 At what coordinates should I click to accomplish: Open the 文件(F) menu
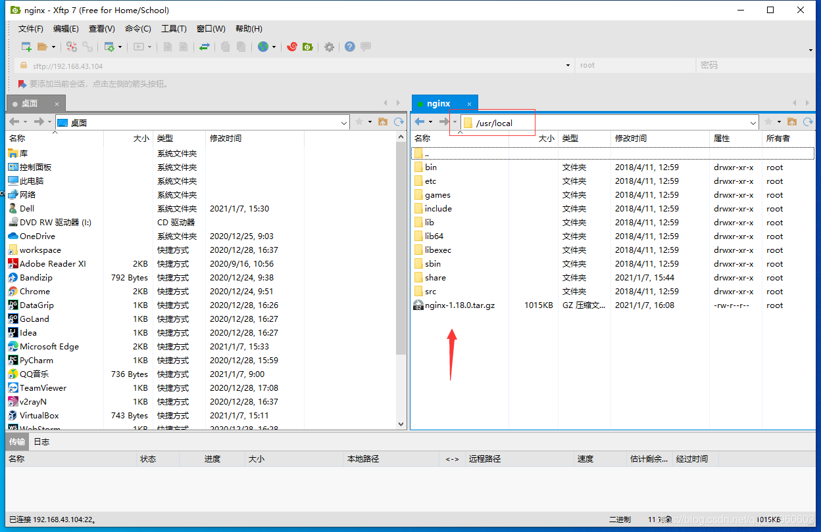pos(31,29)
